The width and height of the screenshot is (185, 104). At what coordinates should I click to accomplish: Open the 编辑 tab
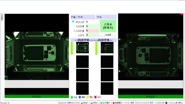(82, 97)
